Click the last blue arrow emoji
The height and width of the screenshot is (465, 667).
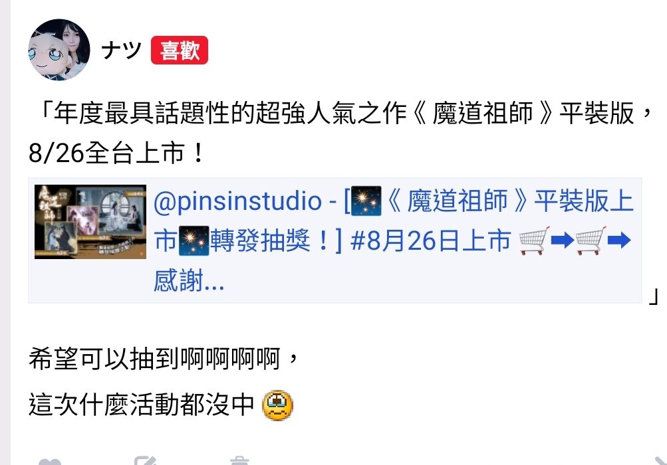coord(619,240)
